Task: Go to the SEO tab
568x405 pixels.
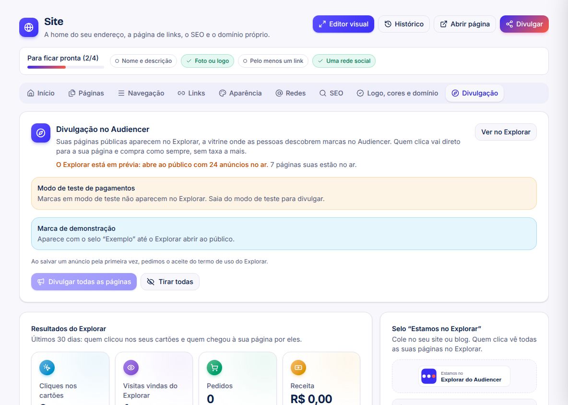Action: [331, 93]
